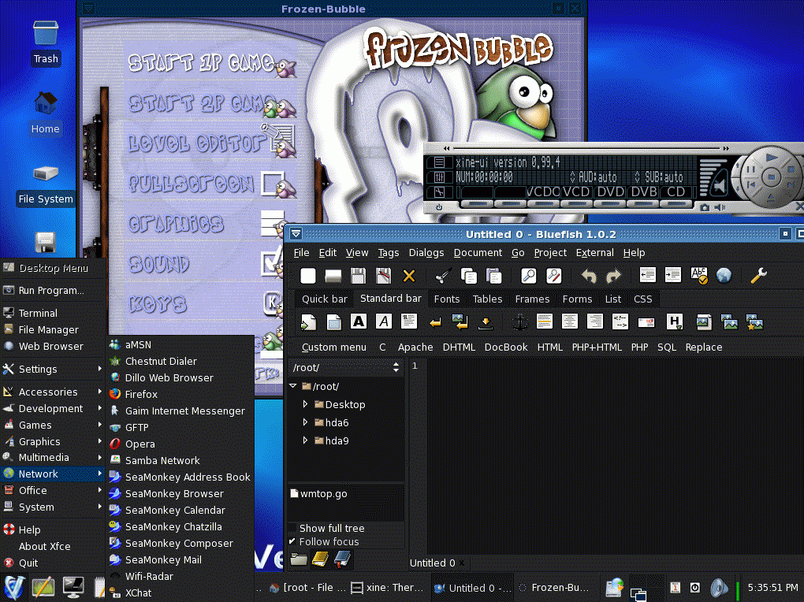Open spell check from the Bluefish toolbar
The width and height of the screenshot is (804, 602).
tap(698, 276)
